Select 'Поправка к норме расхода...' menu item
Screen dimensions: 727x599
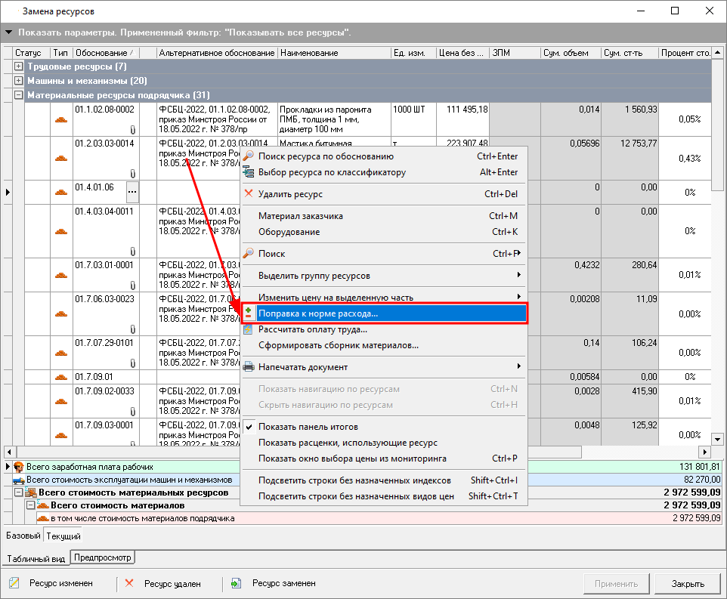coord(318,313)
